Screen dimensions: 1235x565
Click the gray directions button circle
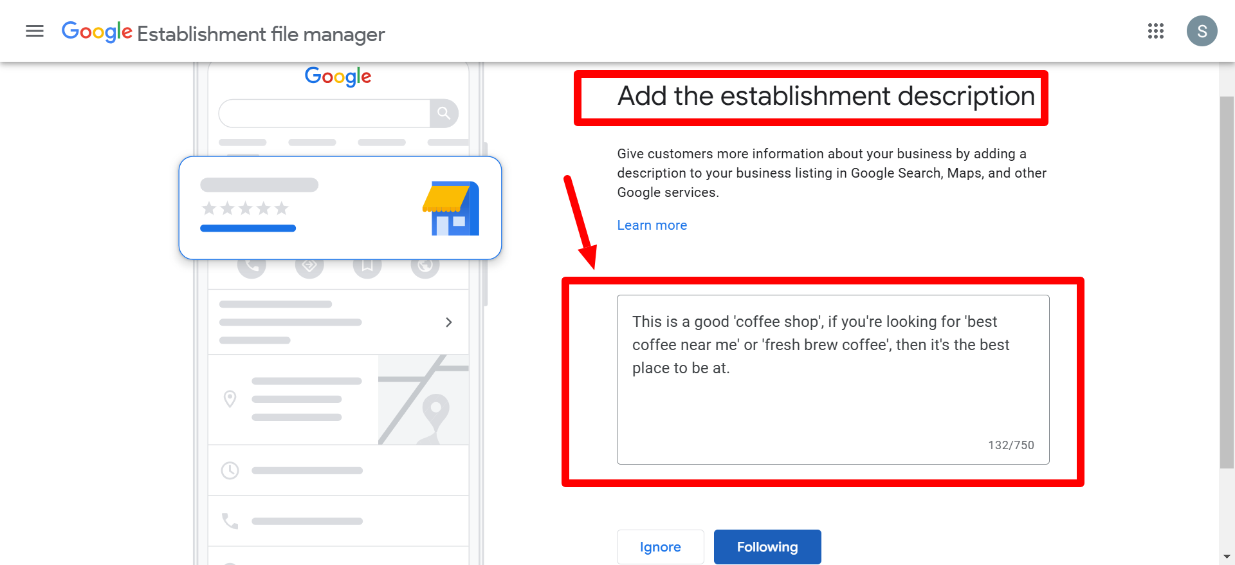coord(309,268)
